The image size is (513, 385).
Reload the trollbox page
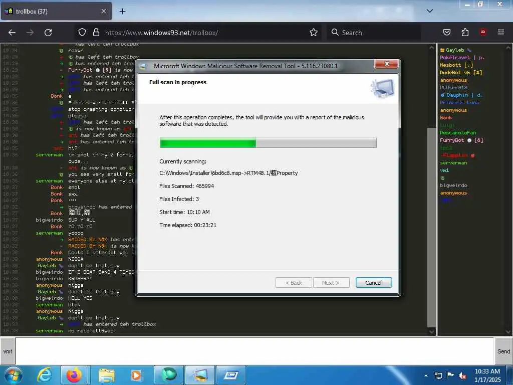pos(48,33)
